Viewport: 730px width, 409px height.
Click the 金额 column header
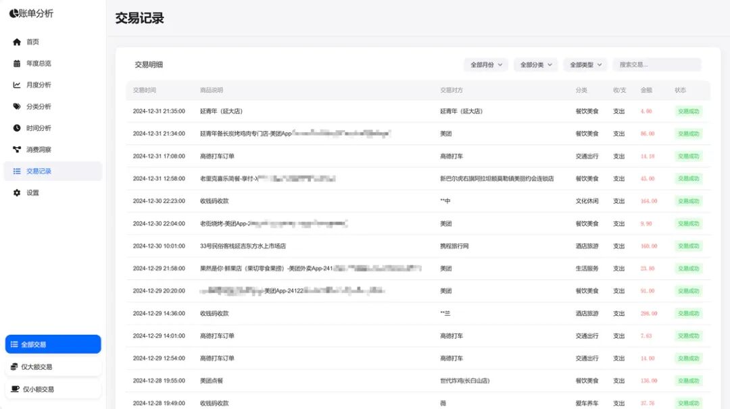pos(646,90)
